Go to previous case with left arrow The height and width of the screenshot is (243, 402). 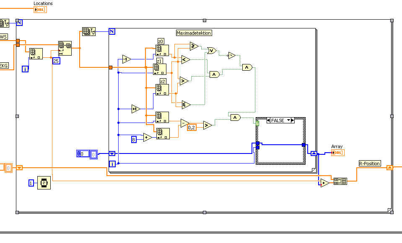(268, 120)
